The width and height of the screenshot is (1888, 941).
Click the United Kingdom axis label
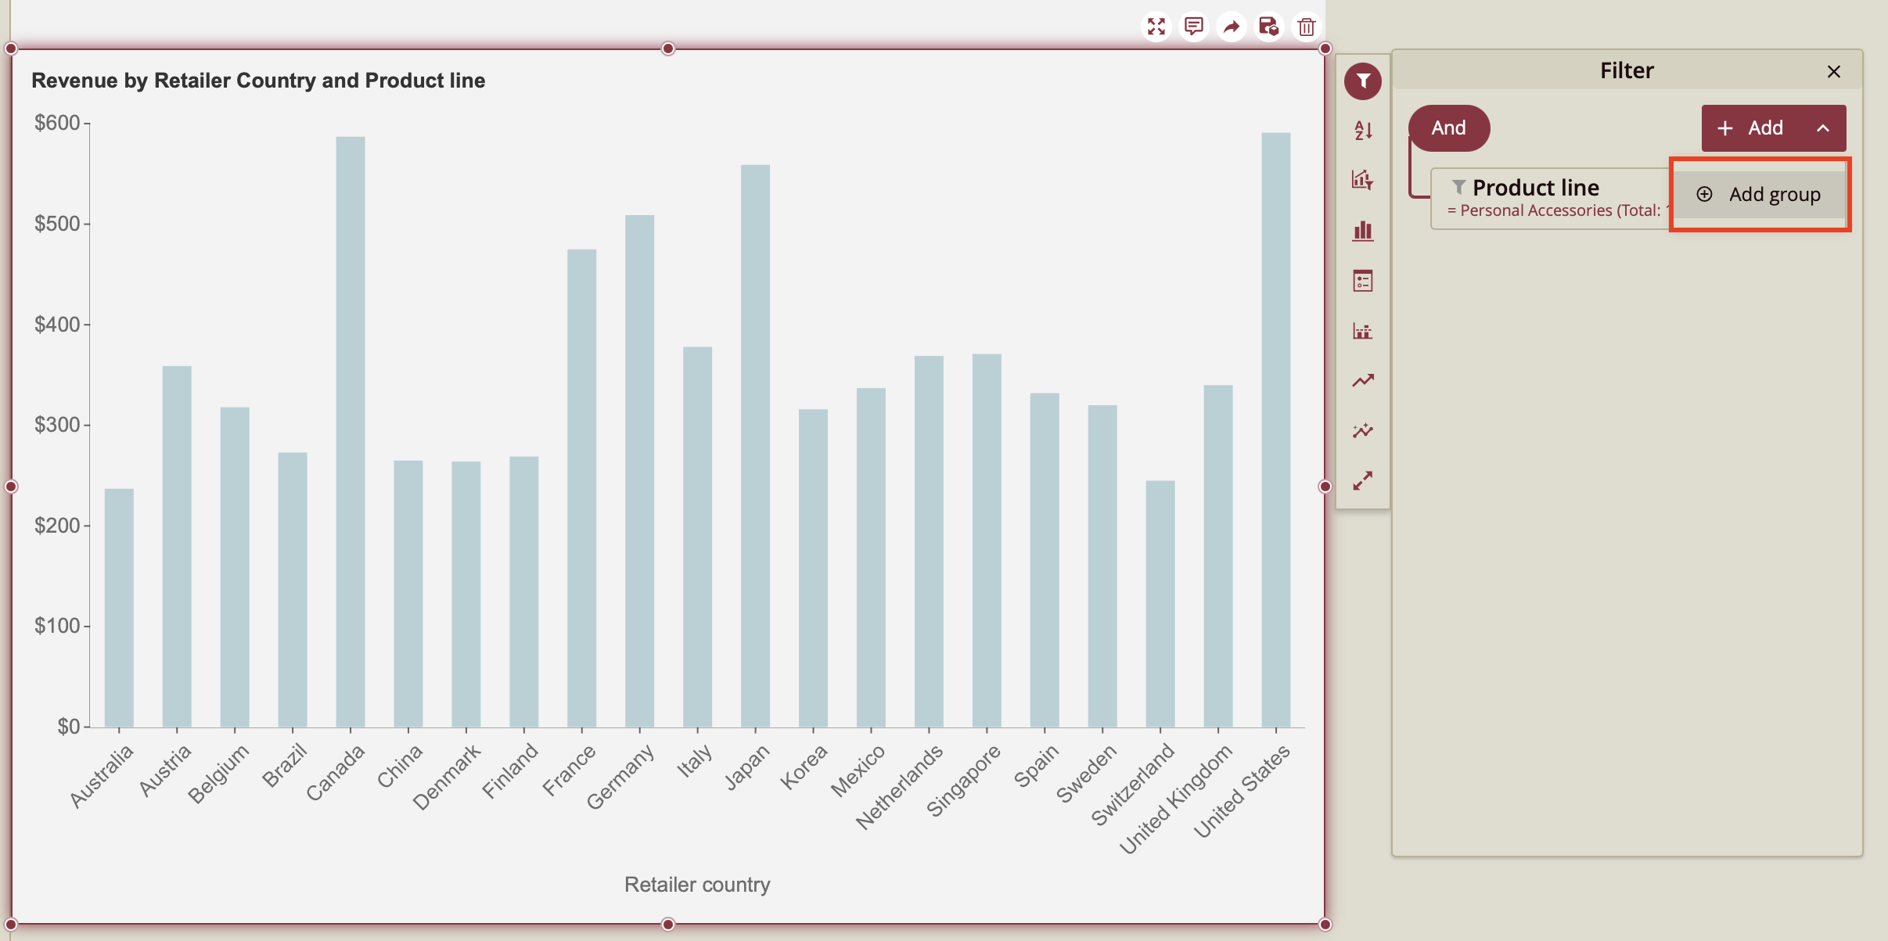tap(1175, 799)
